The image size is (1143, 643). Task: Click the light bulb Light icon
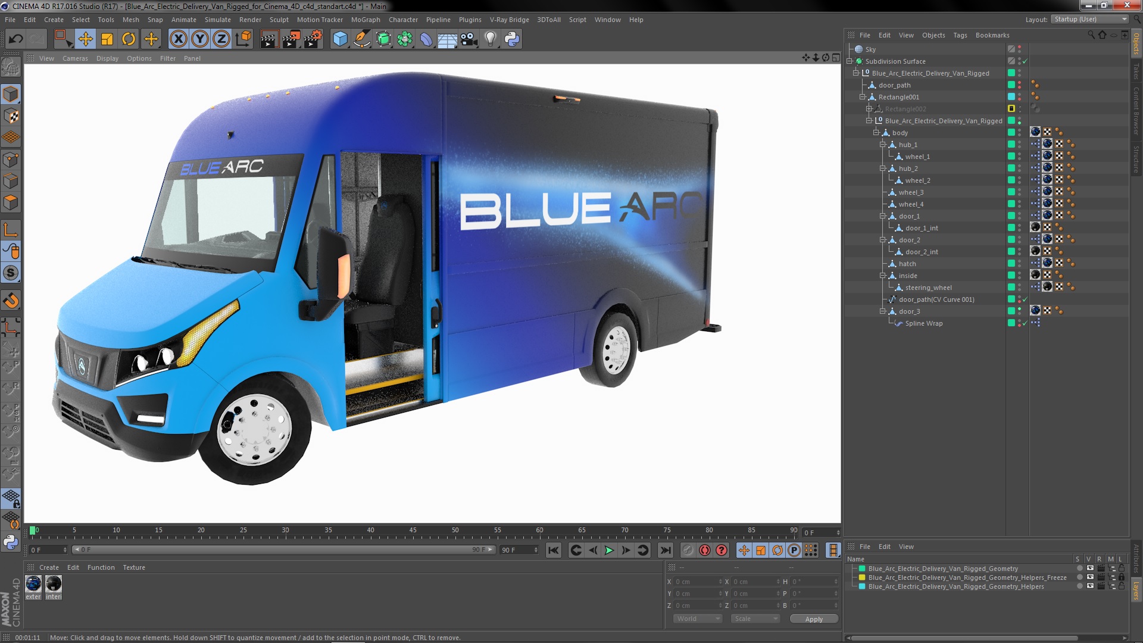coord(490,39)
